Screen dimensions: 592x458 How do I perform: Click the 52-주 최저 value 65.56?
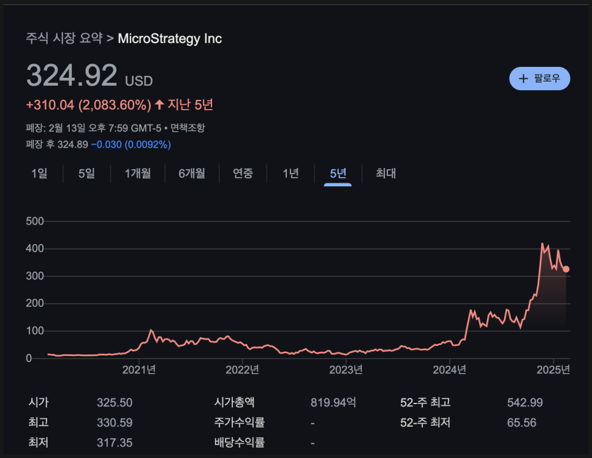tap(522, 422)
